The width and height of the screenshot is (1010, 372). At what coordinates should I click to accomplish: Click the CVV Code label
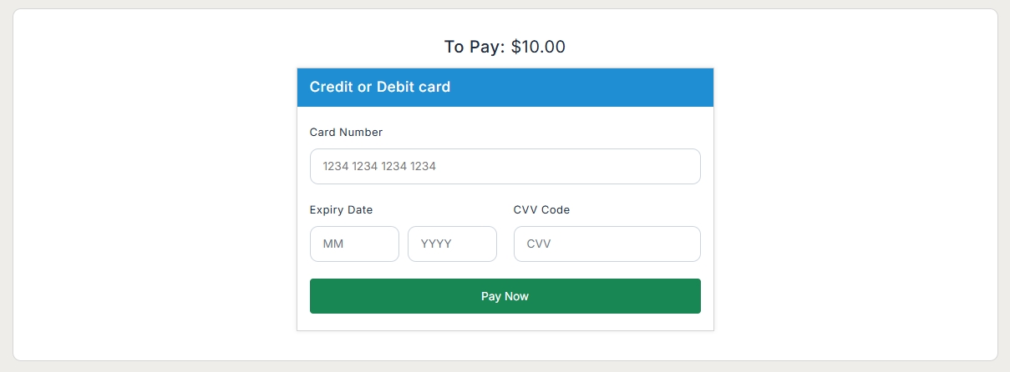point(541,209)
